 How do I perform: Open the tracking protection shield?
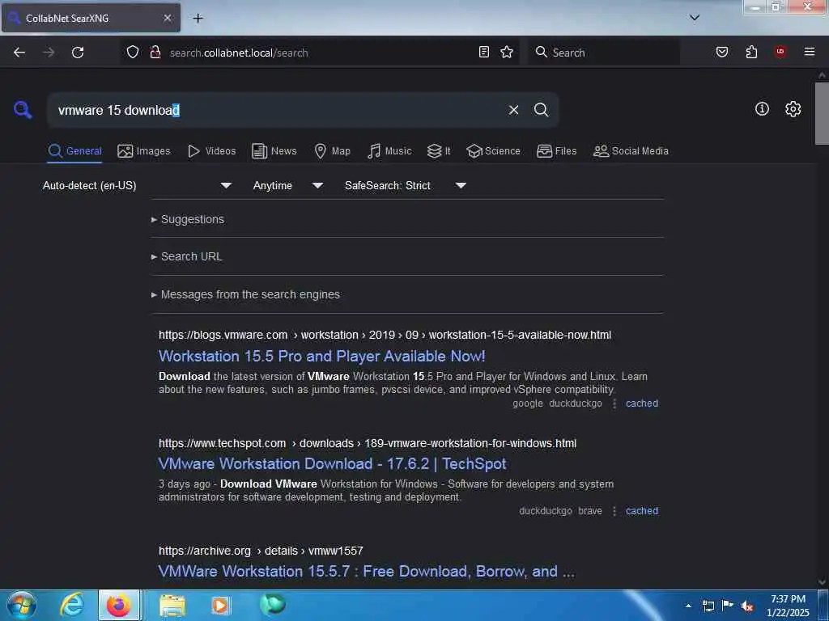point(132,53)
